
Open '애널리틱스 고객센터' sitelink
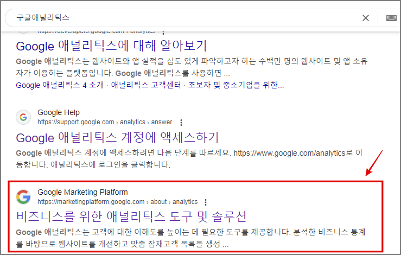point(146,85)
